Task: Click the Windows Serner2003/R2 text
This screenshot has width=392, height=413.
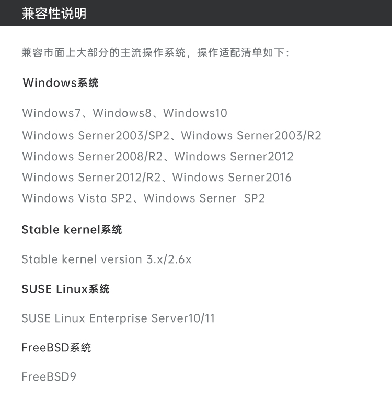Action: [251, 136]
